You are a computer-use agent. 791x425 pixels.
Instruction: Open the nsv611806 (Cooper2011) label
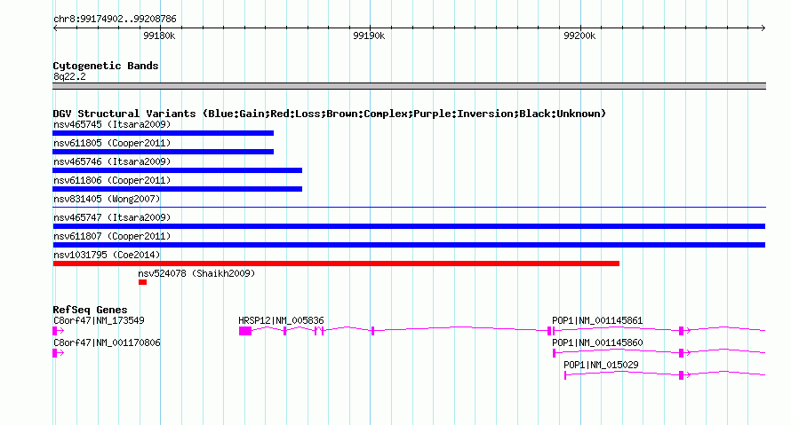click(x=112, y=180)
